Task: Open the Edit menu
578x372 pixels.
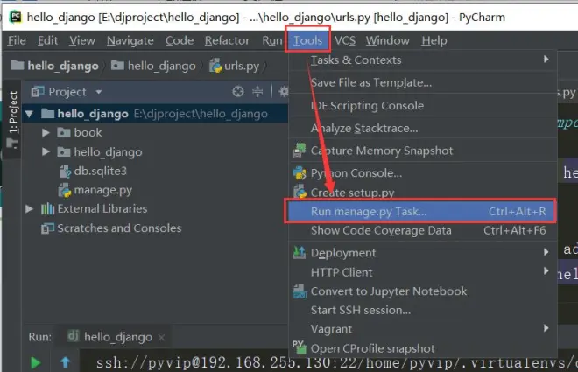Action: click(47, 40)
